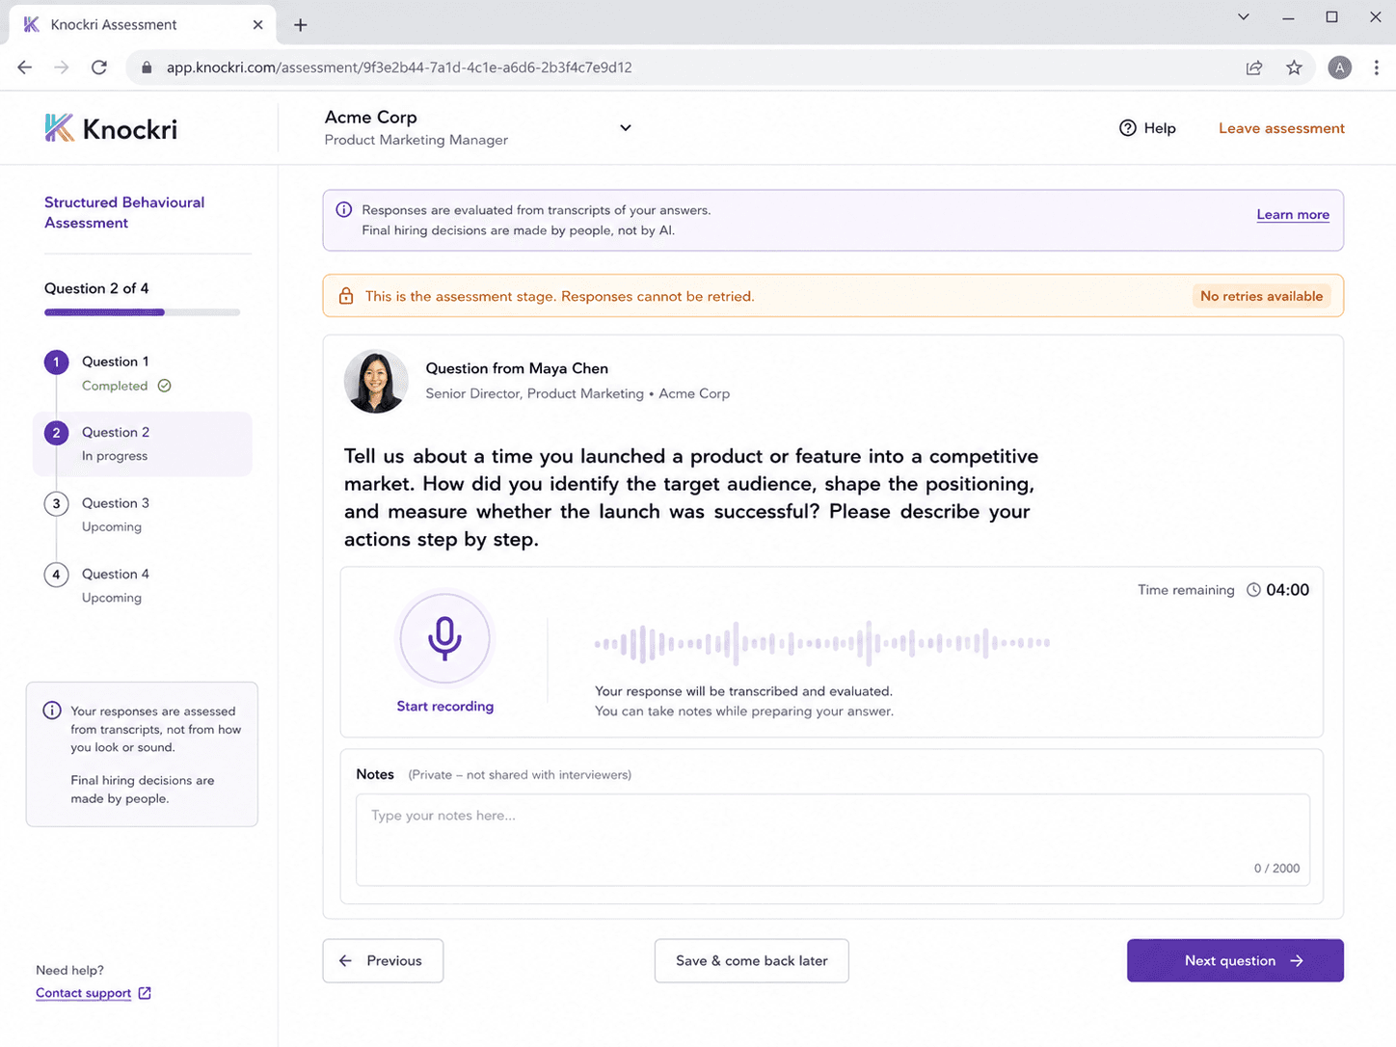Click the Help text link

(1160, 128)
